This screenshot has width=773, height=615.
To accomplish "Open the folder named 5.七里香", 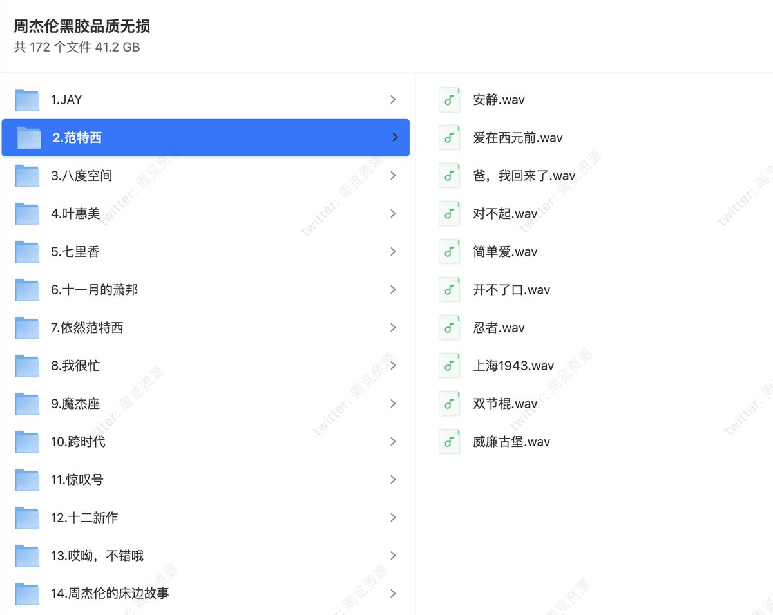I will coord(75,252).
